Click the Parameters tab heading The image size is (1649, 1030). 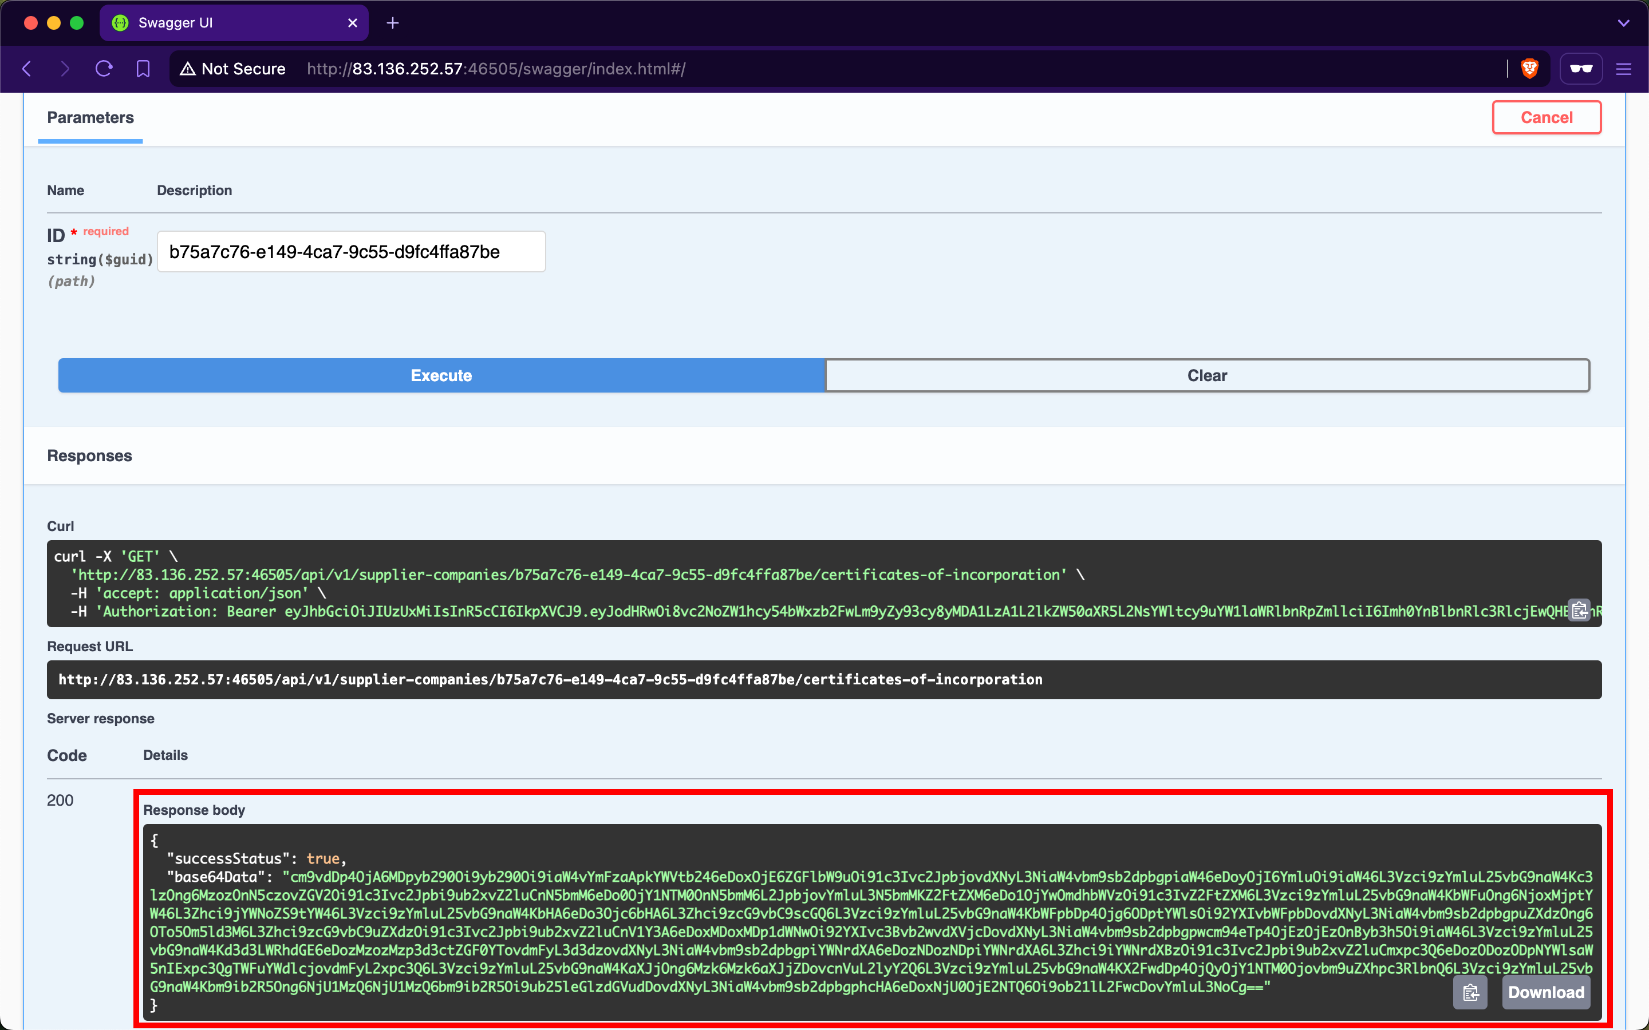pos(90,117)
